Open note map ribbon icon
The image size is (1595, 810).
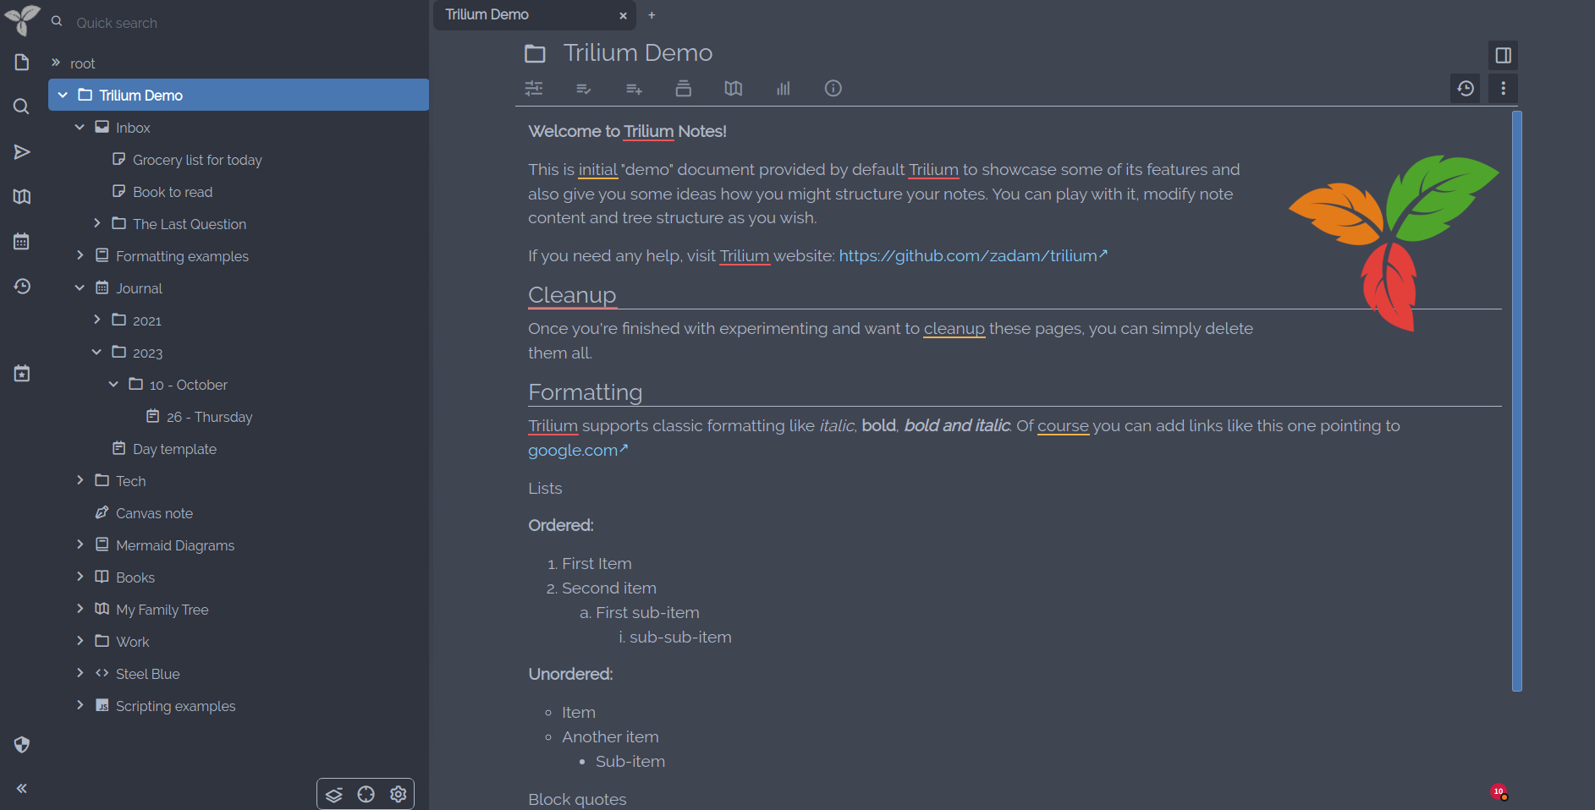734,88
